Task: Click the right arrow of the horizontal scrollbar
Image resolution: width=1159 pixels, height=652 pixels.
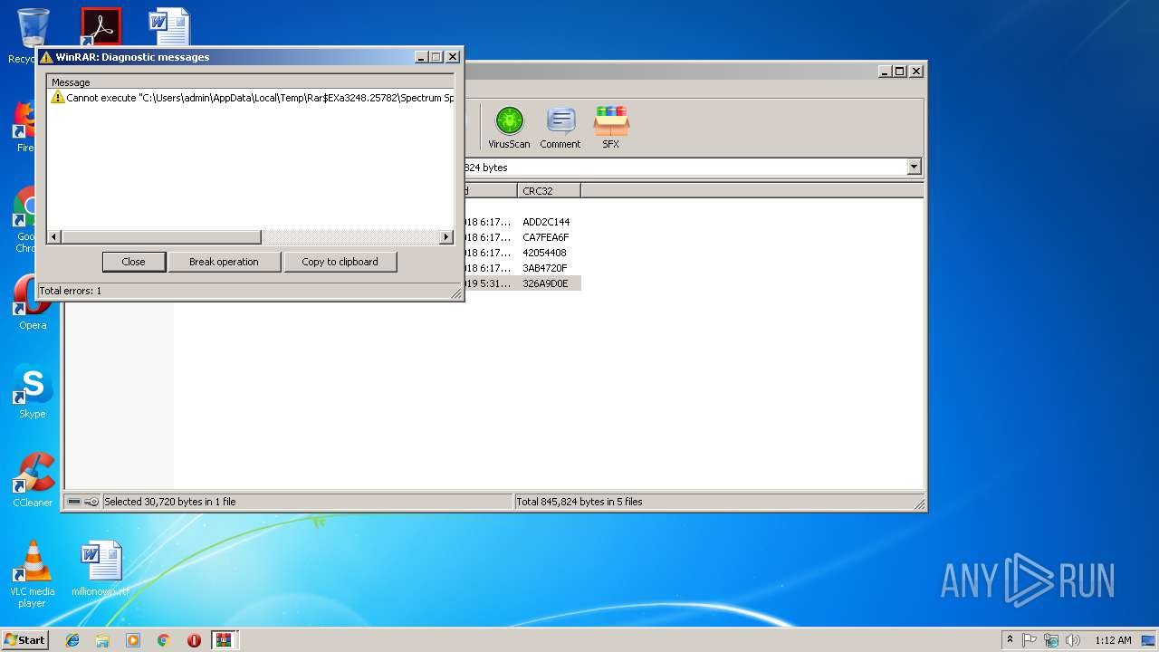Action: 445,237
